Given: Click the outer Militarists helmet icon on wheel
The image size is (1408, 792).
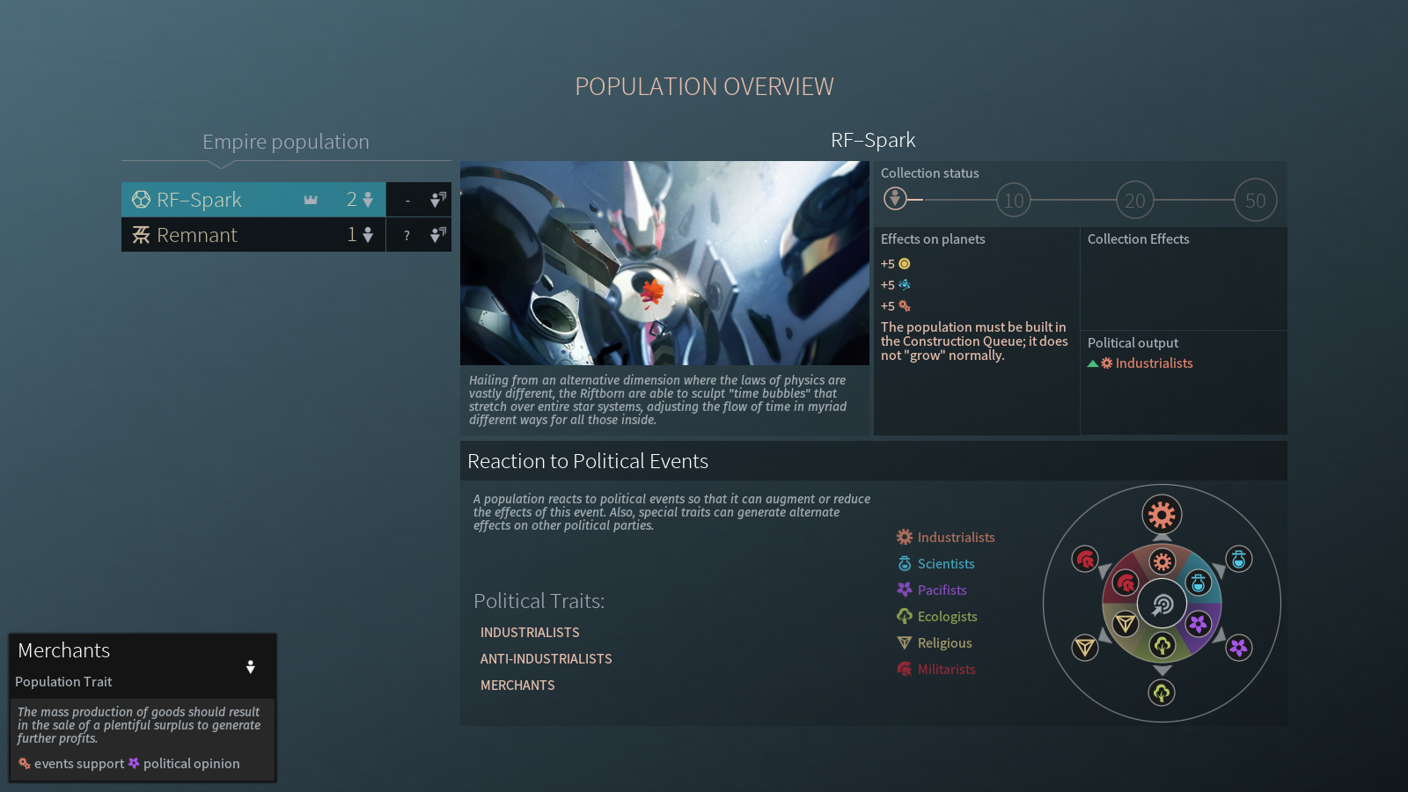Looking at the screenshot, I should click(1085, 559).
